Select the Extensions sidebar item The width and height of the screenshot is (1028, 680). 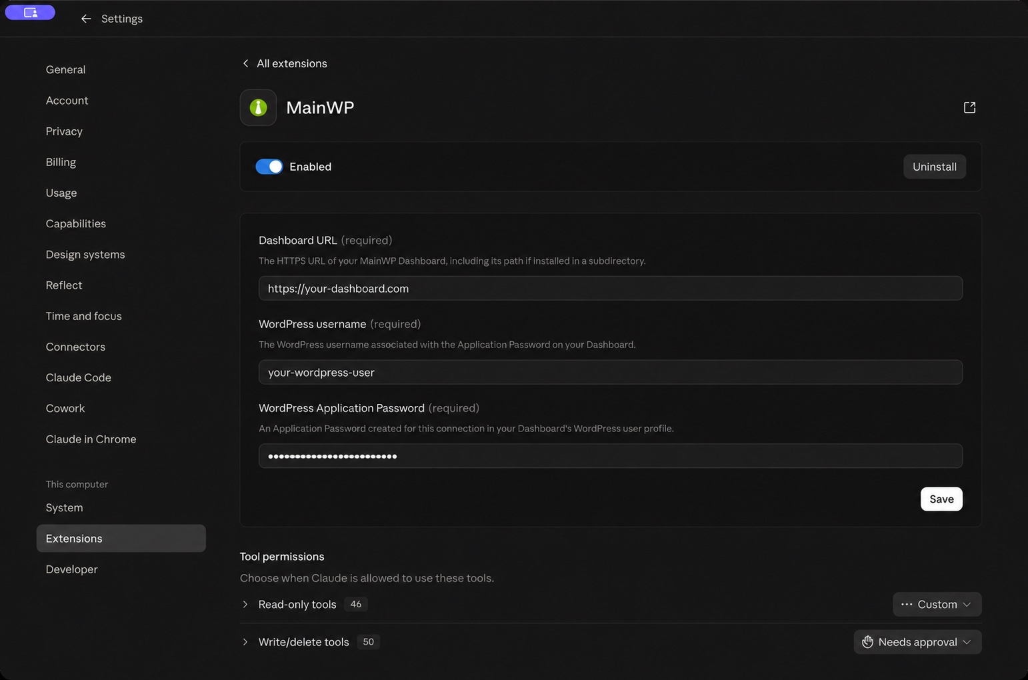(x=121, y=538)
